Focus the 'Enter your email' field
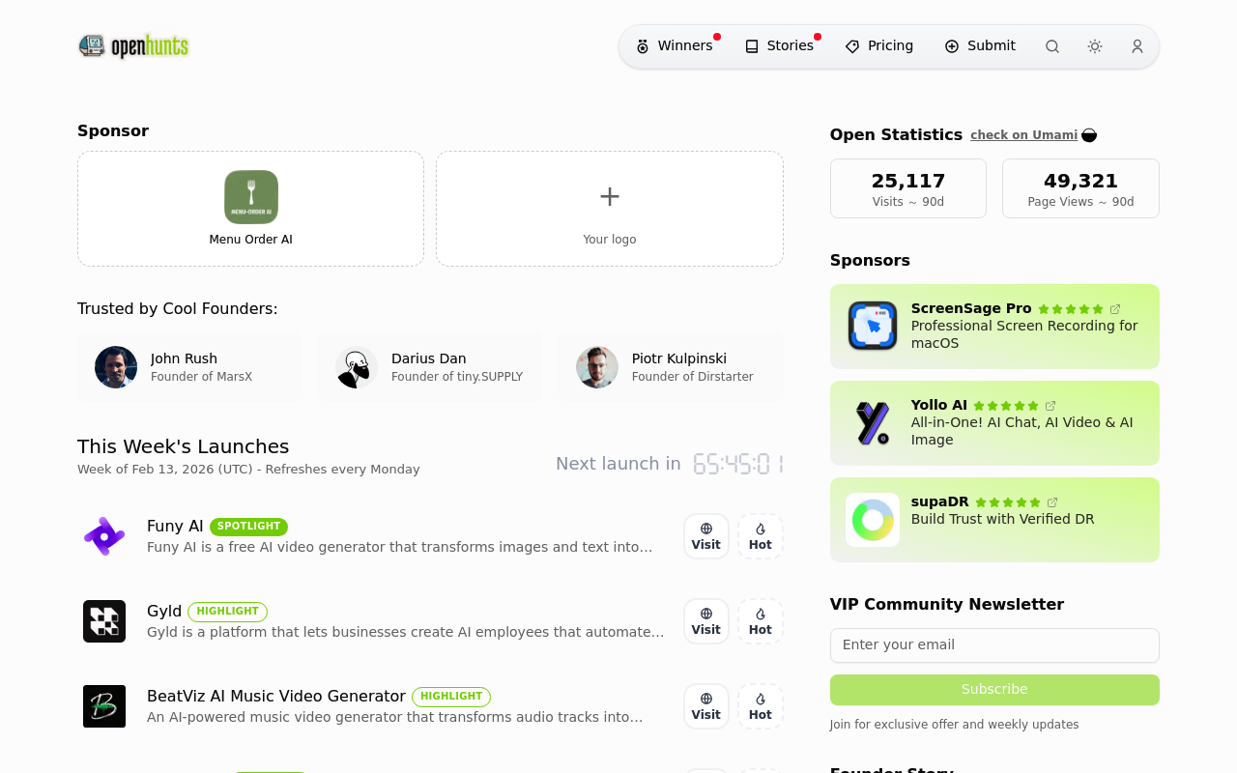This screenshot has width=1237, height=773. click(994, 645)
